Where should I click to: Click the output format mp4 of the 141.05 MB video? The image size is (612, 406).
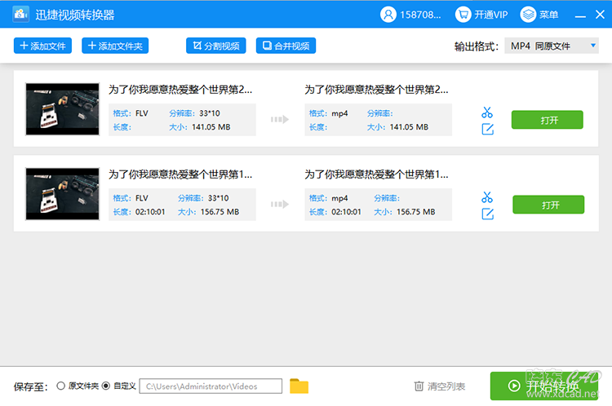click(x=339, y=113)
